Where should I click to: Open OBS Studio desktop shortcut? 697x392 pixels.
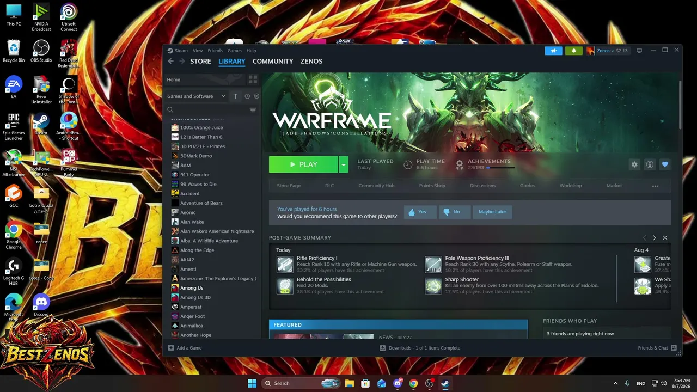[x=41, y=51]
